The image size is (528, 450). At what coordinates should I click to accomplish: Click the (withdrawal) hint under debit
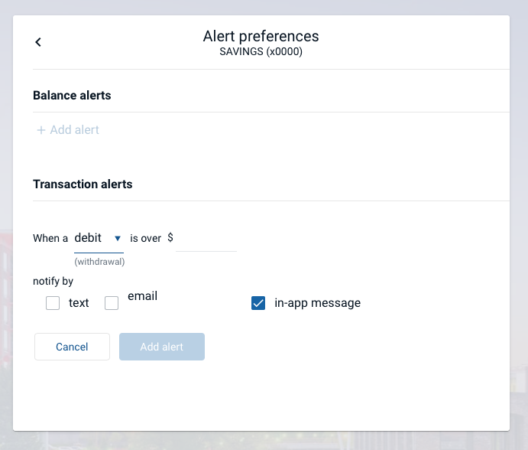(99, 262)
